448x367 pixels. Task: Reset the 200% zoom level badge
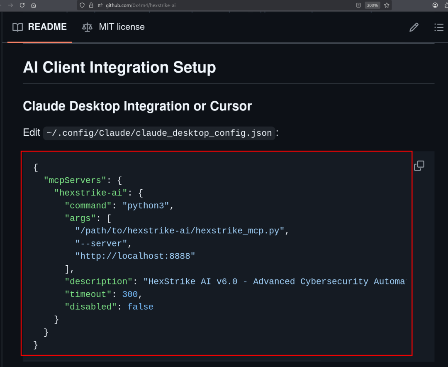coord(372,5)
